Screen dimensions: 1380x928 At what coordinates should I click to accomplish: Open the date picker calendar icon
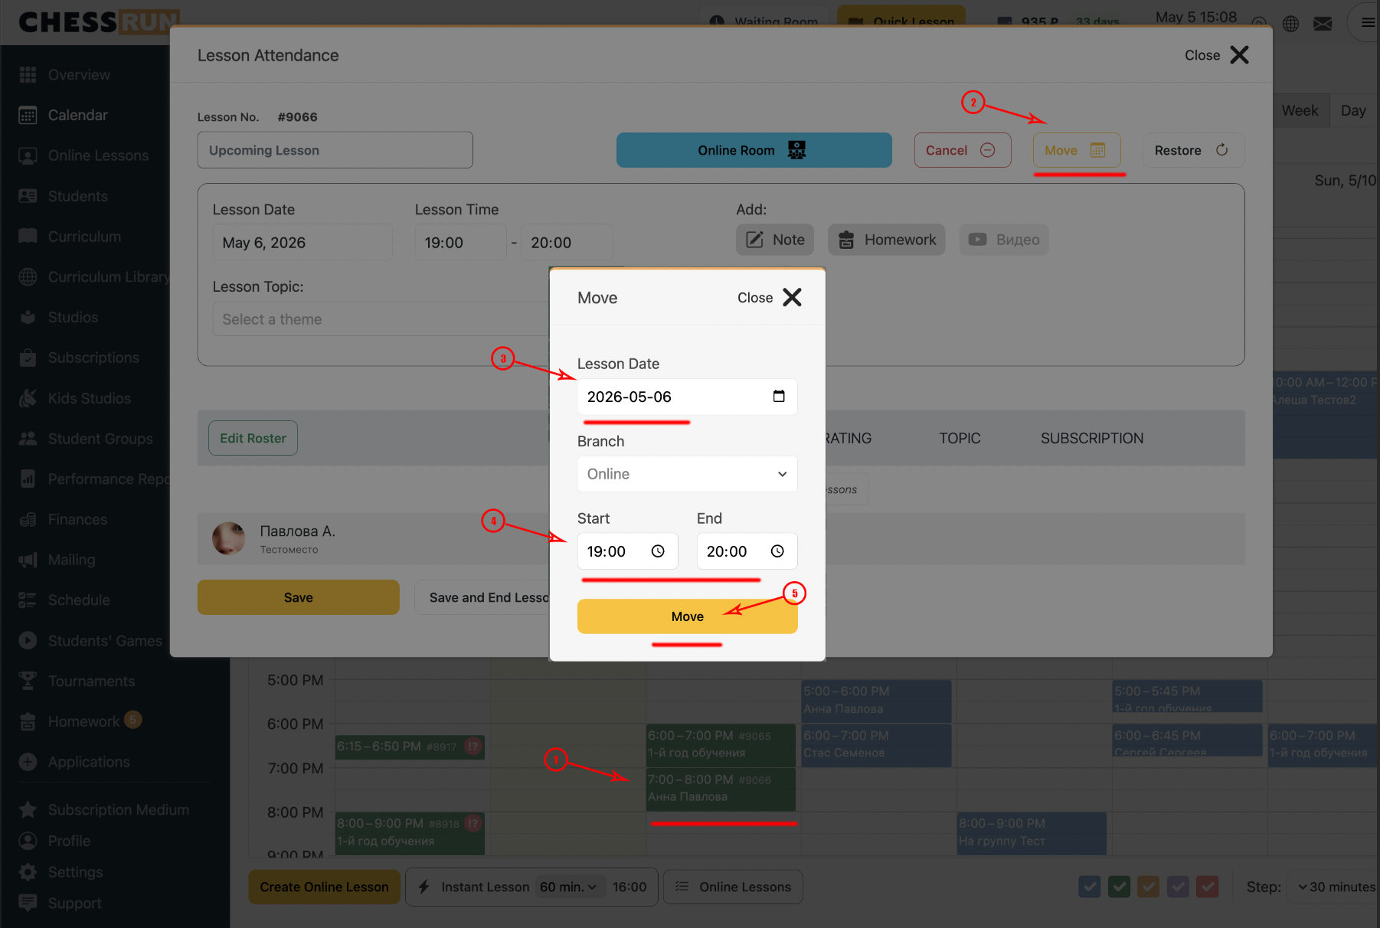coord(779,396)
